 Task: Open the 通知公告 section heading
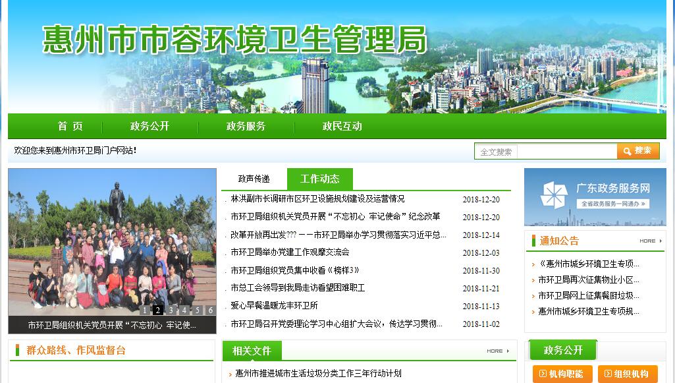[559, 241]
